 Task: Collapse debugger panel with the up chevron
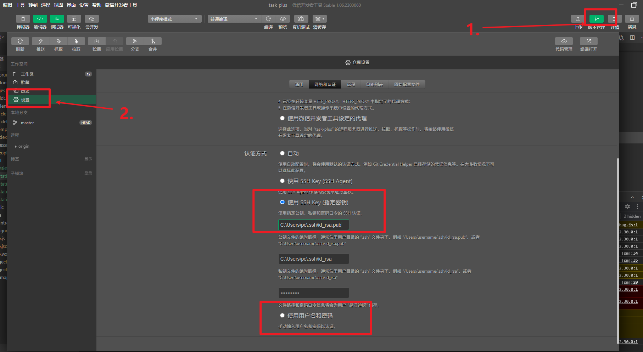coord(632,197)
